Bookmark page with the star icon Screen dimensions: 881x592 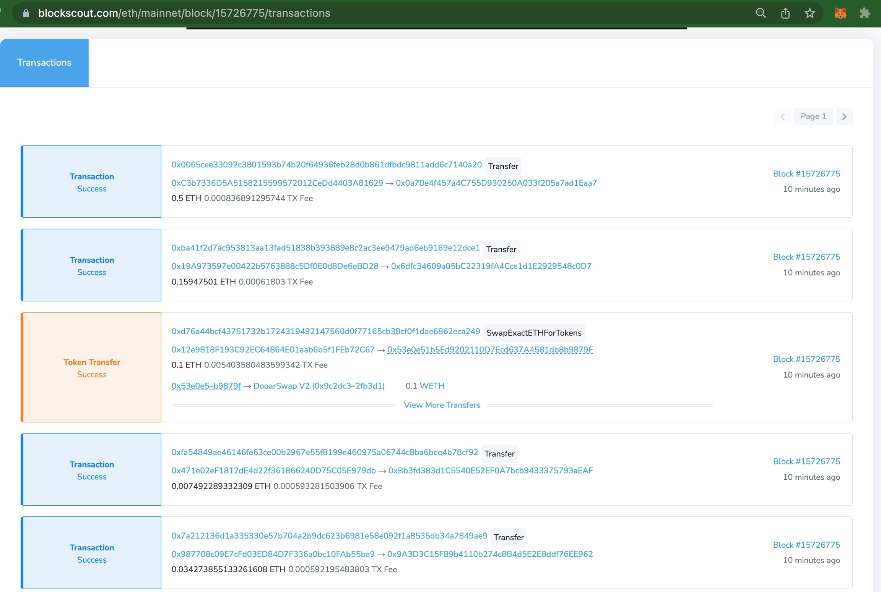tap(809, 13)
